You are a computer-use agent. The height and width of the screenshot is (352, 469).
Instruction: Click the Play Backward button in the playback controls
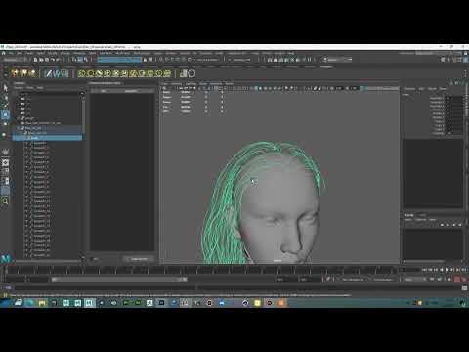click(442, 270)
